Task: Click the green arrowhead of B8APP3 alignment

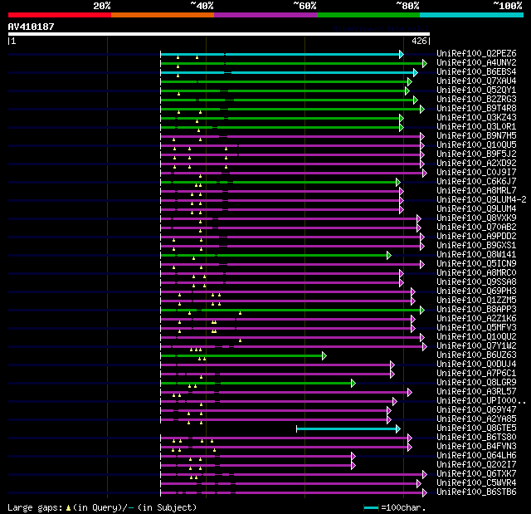Action: [x=422, y=310]
